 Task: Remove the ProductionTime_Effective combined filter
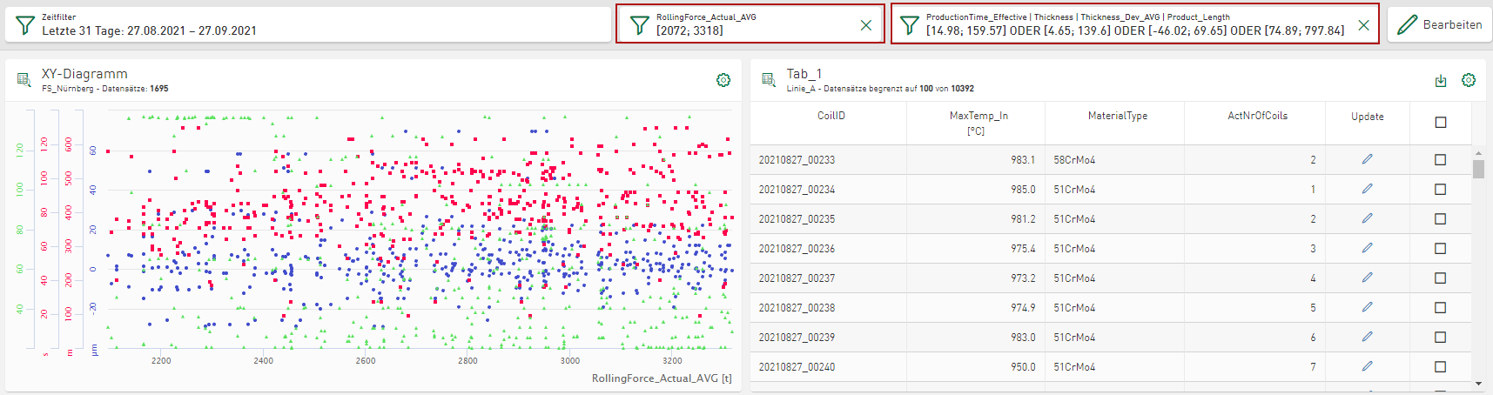pyautogui.click(x=1363, y=25)
